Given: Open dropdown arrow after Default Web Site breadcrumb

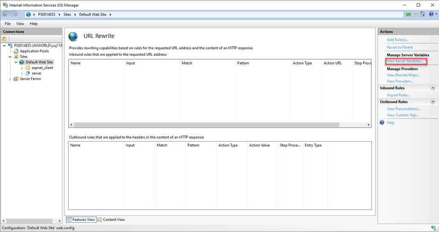Looking at the screenshot, I should pos(110,14).
